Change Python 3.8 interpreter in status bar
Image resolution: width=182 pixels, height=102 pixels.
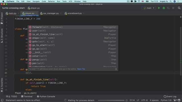(x=166, y=100)
